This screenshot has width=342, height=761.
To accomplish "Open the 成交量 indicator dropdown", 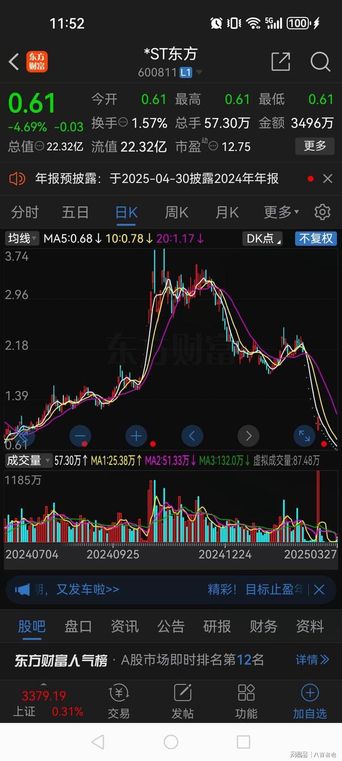I will coord(28,460).
